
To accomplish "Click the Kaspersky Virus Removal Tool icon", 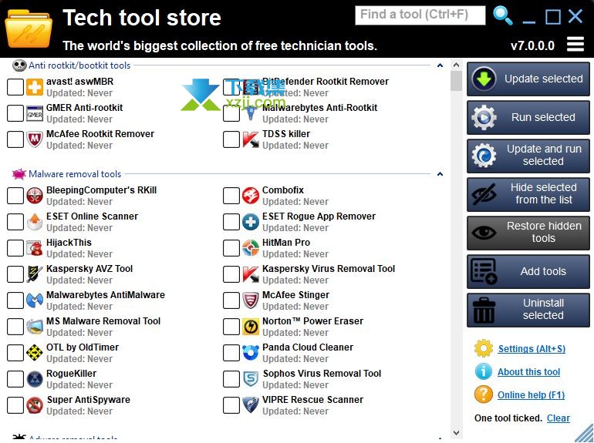I will [x=251, y=274].
